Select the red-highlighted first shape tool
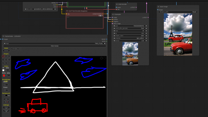The width and height of the screenshot is (208, 117). coord(3,56)
